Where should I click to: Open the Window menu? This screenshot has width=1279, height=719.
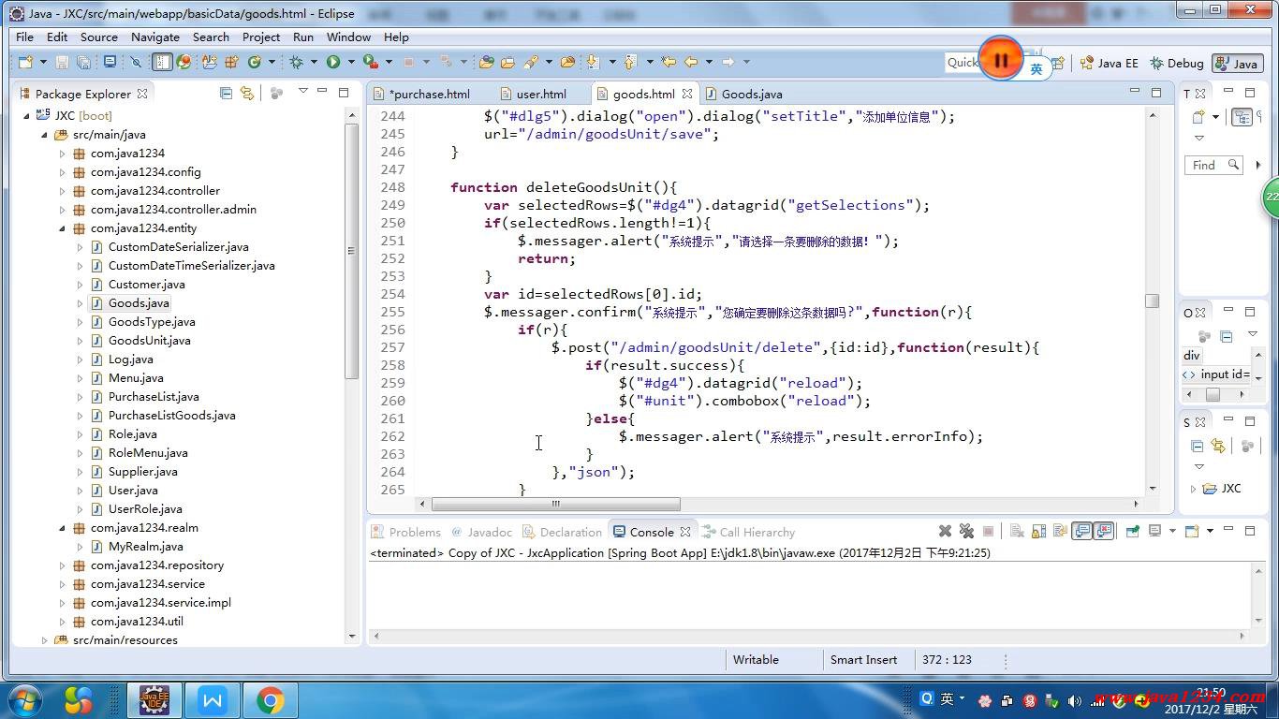348,37
